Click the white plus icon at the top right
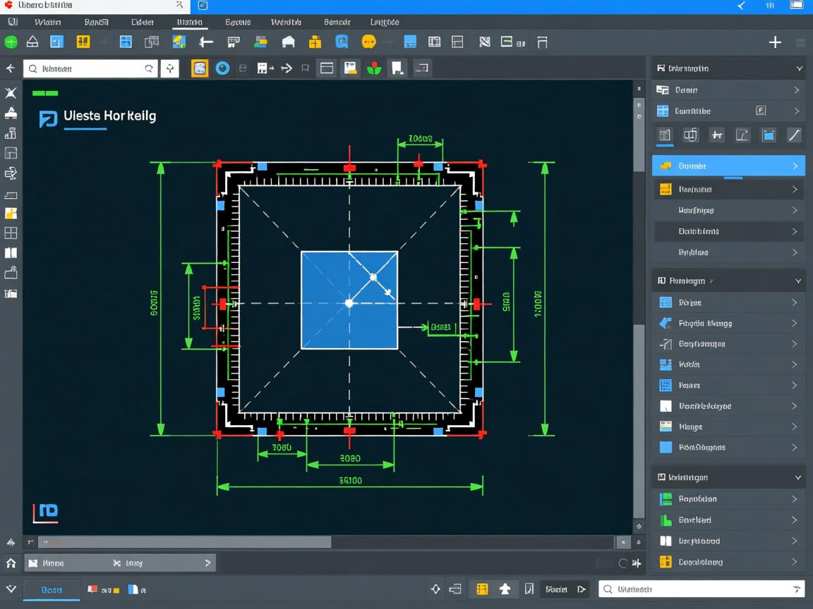813x609 pixels. pos(775,42)
